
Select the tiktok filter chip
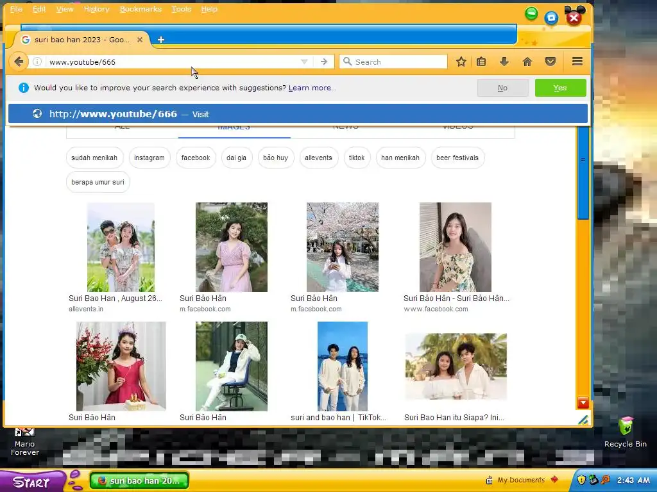(x=357, y=158)
